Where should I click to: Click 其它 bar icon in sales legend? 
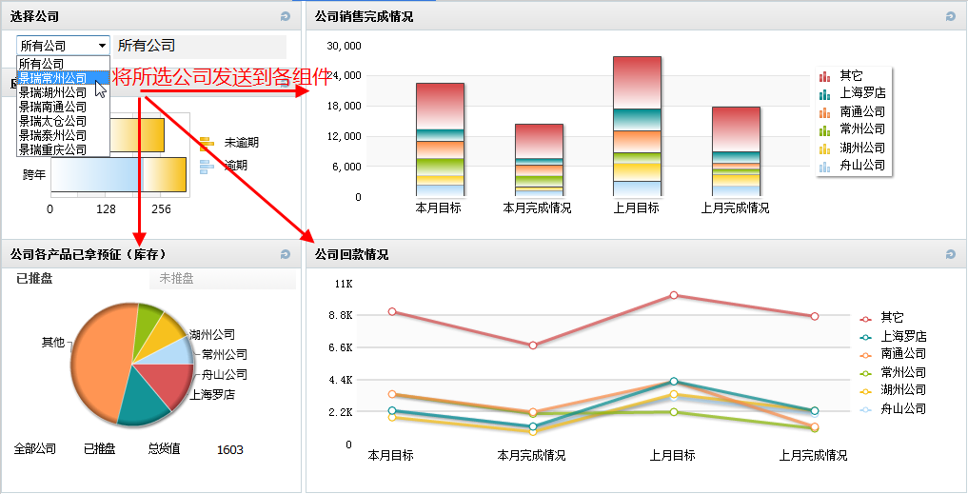click(x=824, y=76)
